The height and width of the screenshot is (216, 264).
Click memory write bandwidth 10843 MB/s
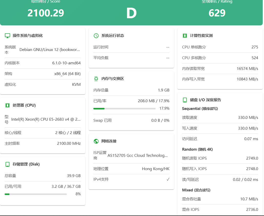(x=247, y=79)
